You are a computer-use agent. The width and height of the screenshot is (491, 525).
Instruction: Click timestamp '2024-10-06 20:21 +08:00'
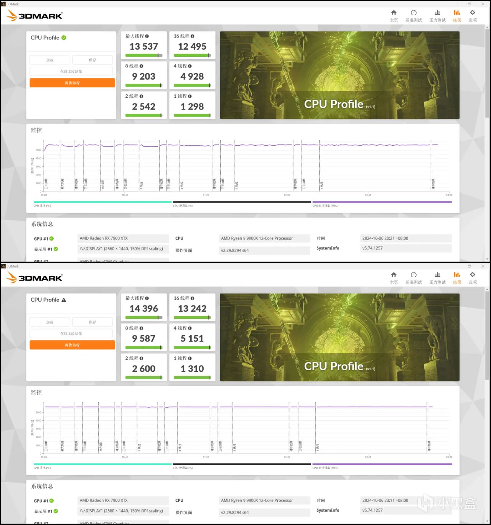(x=385, y=238)
